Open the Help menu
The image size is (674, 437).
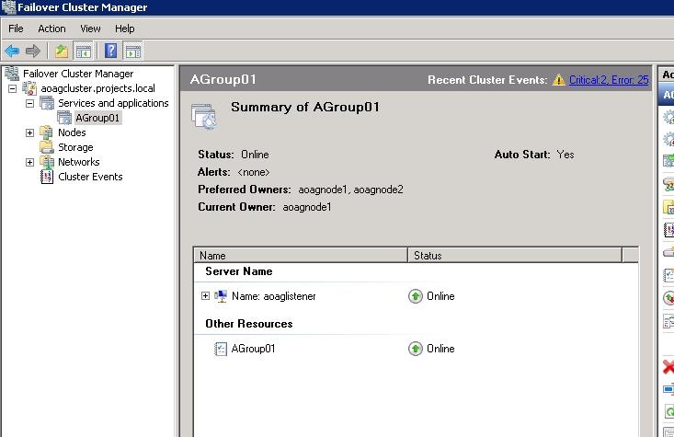(x=125, y=29)
